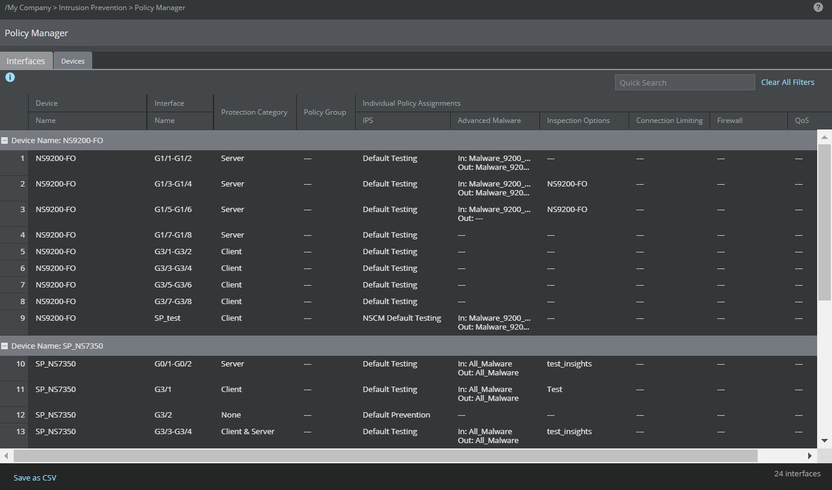The width and height of the screenshot is (832, 490).
Task: Select the SP_test interface cell
Action: click(168, 318)
